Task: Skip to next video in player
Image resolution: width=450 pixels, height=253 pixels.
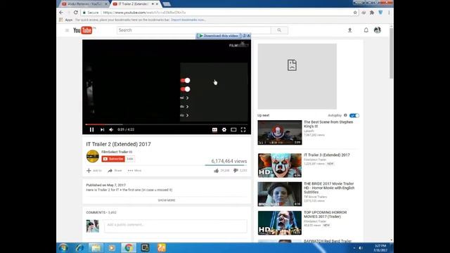Action: (x=102, y=129)
